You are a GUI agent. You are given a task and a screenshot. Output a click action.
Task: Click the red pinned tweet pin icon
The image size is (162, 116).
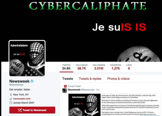coord(65,86)
